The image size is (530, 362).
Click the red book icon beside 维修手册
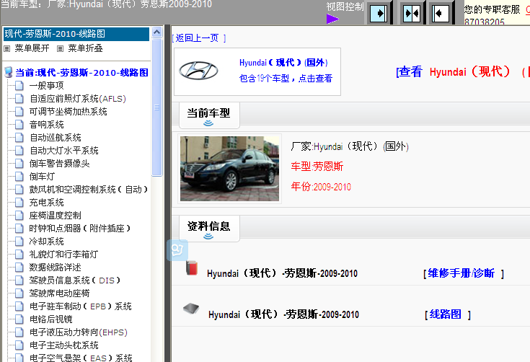192,268
